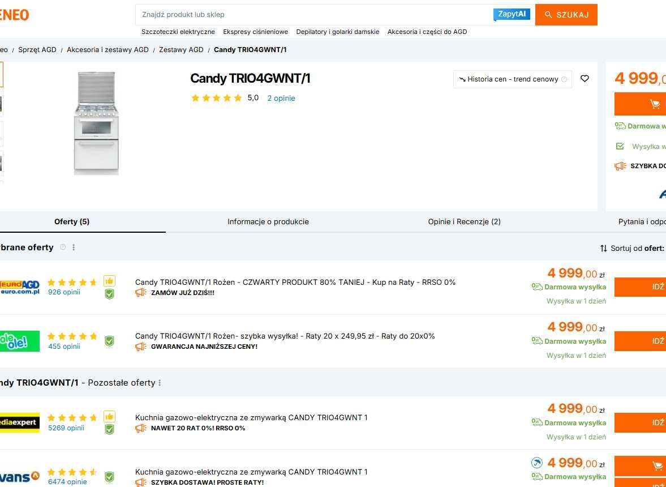Open the Pytania i odpowiedzi tab
Viewport: 666px width, 487px height.
tap(642, 222)
